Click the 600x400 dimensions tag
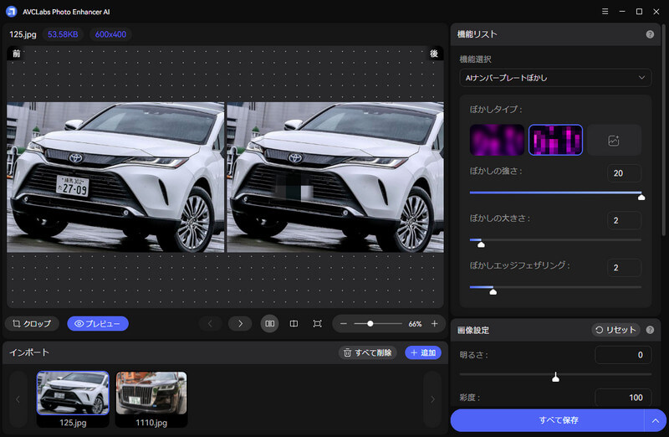669x437 pixels. coord(110,34)
